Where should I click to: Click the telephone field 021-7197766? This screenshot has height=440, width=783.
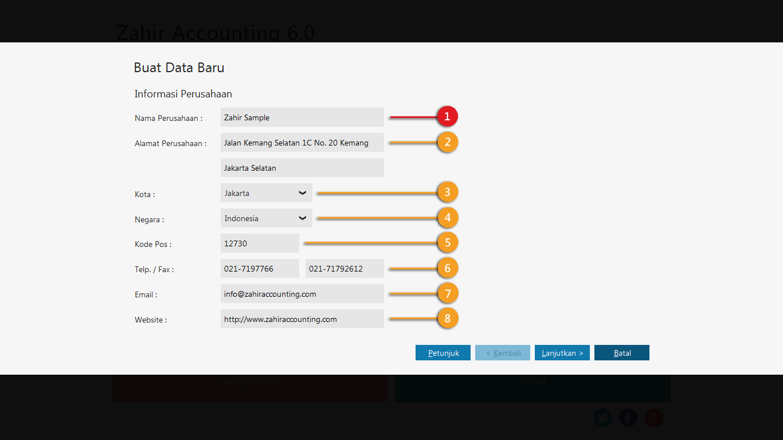pos(260,269)
